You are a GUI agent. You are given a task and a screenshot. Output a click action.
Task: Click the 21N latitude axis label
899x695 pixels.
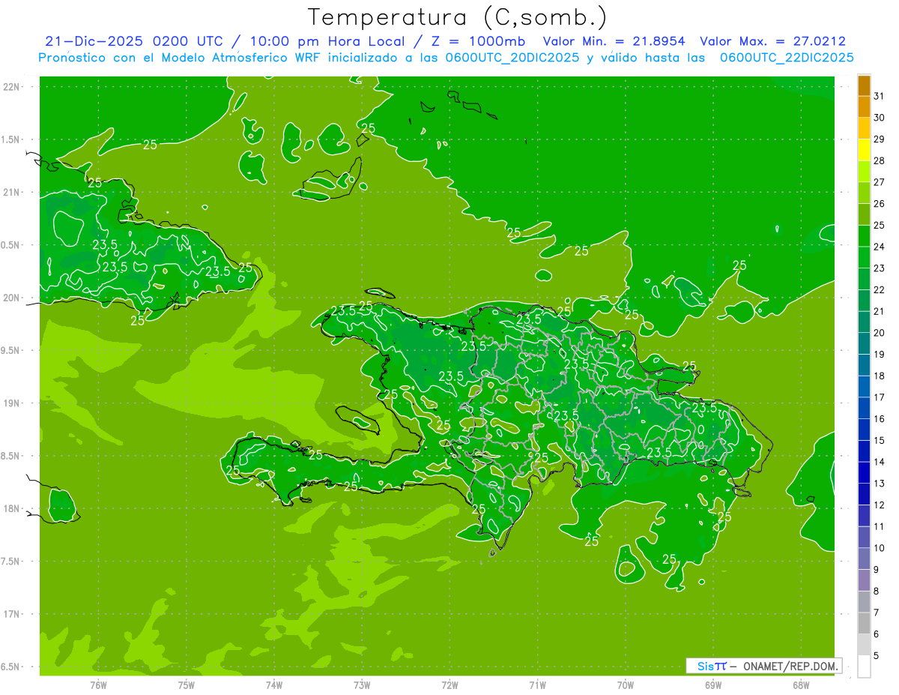[11, 192]
